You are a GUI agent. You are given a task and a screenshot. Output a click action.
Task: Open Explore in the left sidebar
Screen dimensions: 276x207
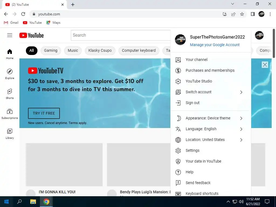point(10,74)
